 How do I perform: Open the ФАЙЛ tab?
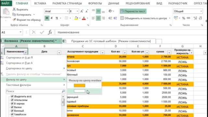click(6, 3)
